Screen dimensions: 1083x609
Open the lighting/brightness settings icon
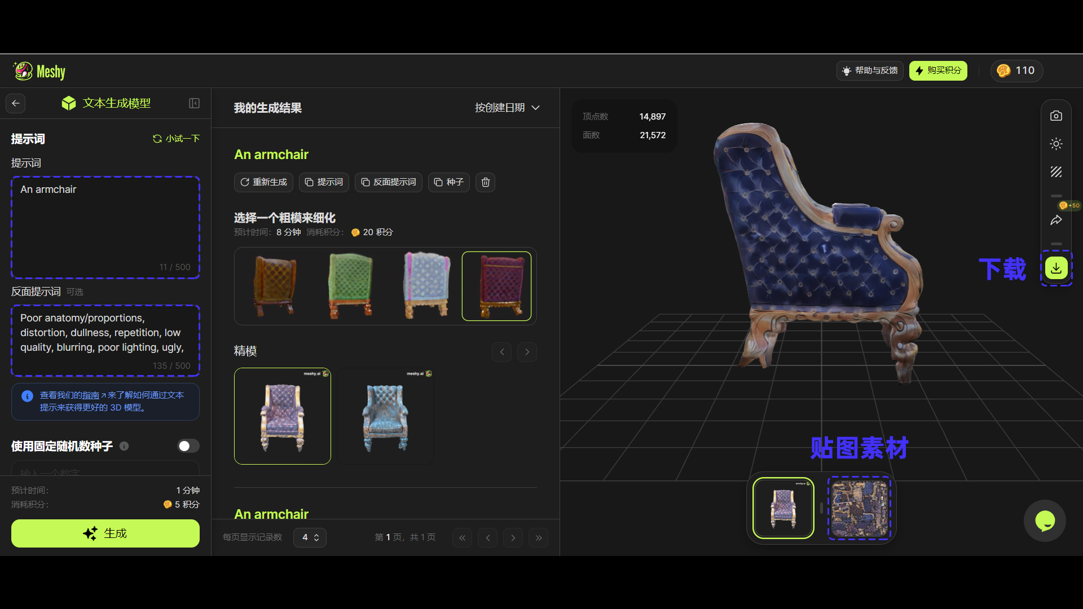(1056, 144)
